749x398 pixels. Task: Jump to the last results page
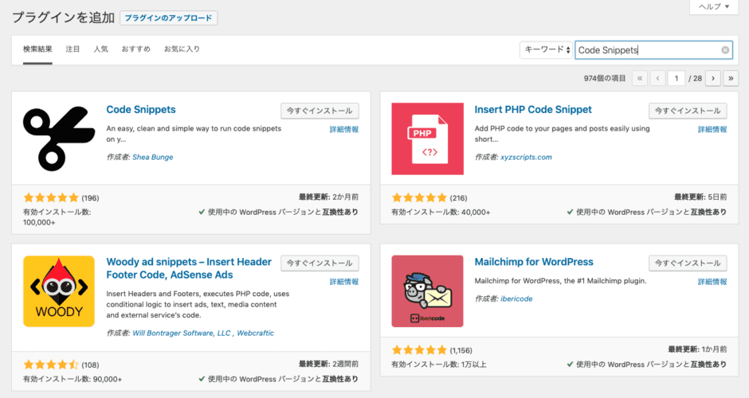click(731, 78)
